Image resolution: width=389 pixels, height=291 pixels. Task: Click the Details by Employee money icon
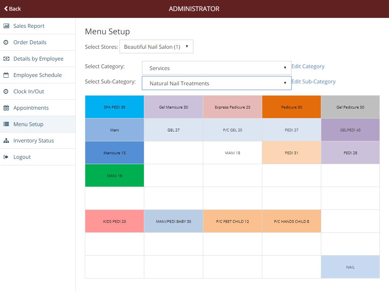tap(6, 59)
